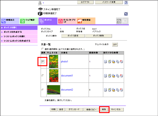Open help via the question mark icon
The image size is (158, 116).
point(126,2)
